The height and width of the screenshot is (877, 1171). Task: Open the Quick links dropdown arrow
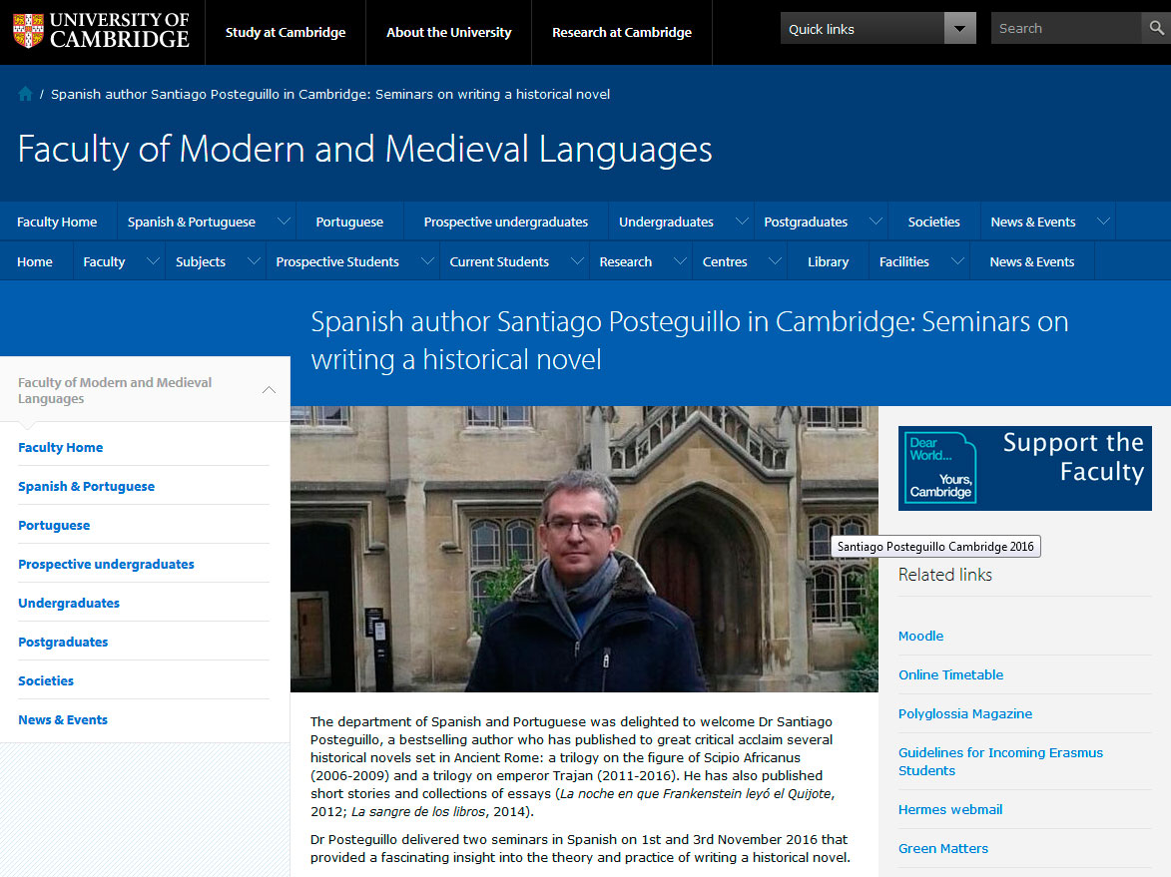pyautogui.click(x=959, y=28)
